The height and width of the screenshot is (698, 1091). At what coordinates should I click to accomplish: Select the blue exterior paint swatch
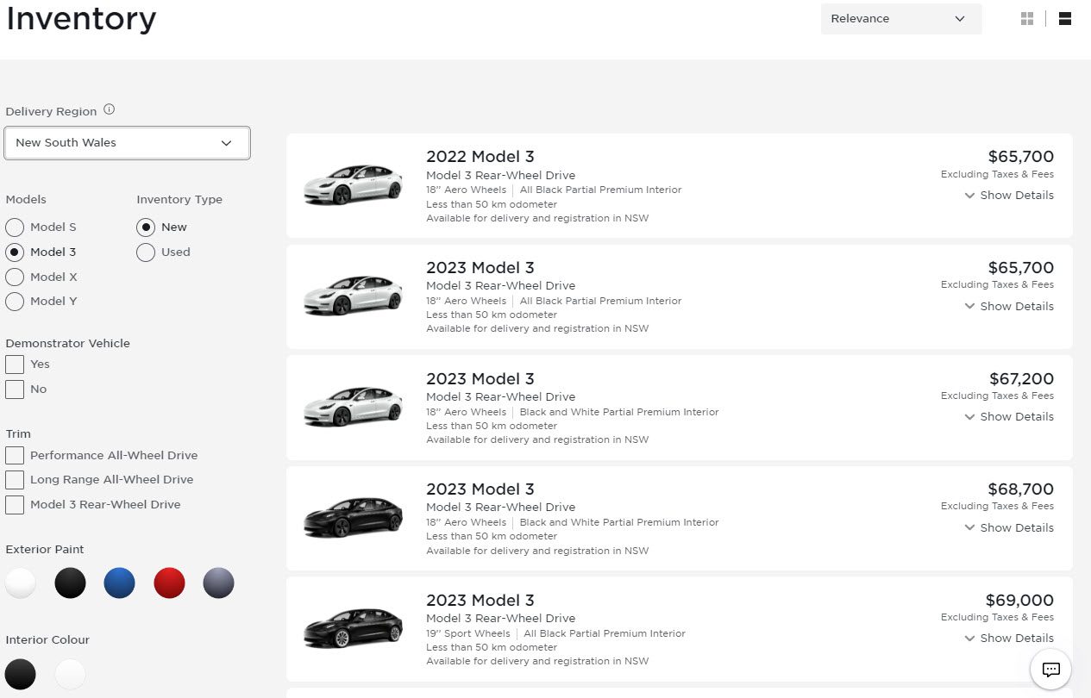(119, 583)
